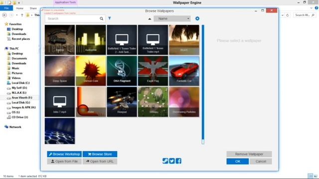Confirm with the OK button
Screen dimensions: 319x179
pyautogui.click(x=238, y=161)
